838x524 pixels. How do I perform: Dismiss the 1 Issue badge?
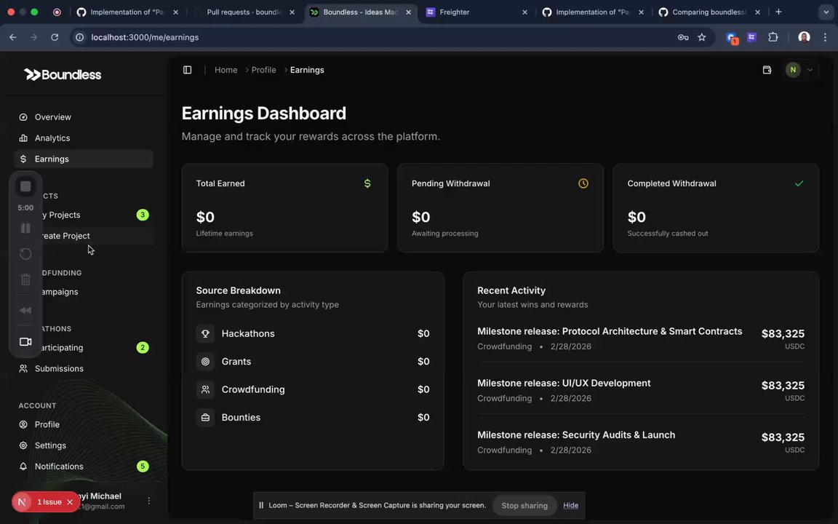click(70, 502)
